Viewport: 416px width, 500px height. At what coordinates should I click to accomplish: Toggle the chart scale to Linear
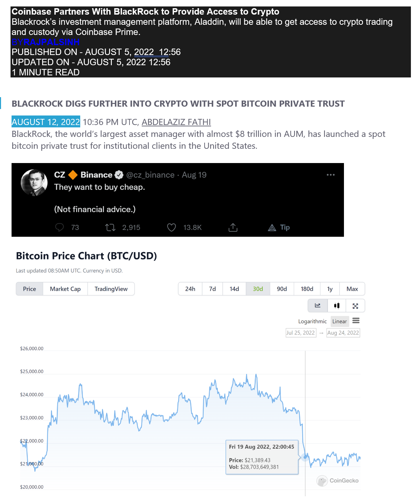pos(340,321)
